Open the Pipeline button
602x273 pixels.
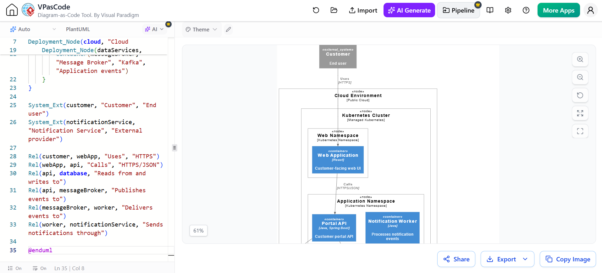(x=458, y=10)
